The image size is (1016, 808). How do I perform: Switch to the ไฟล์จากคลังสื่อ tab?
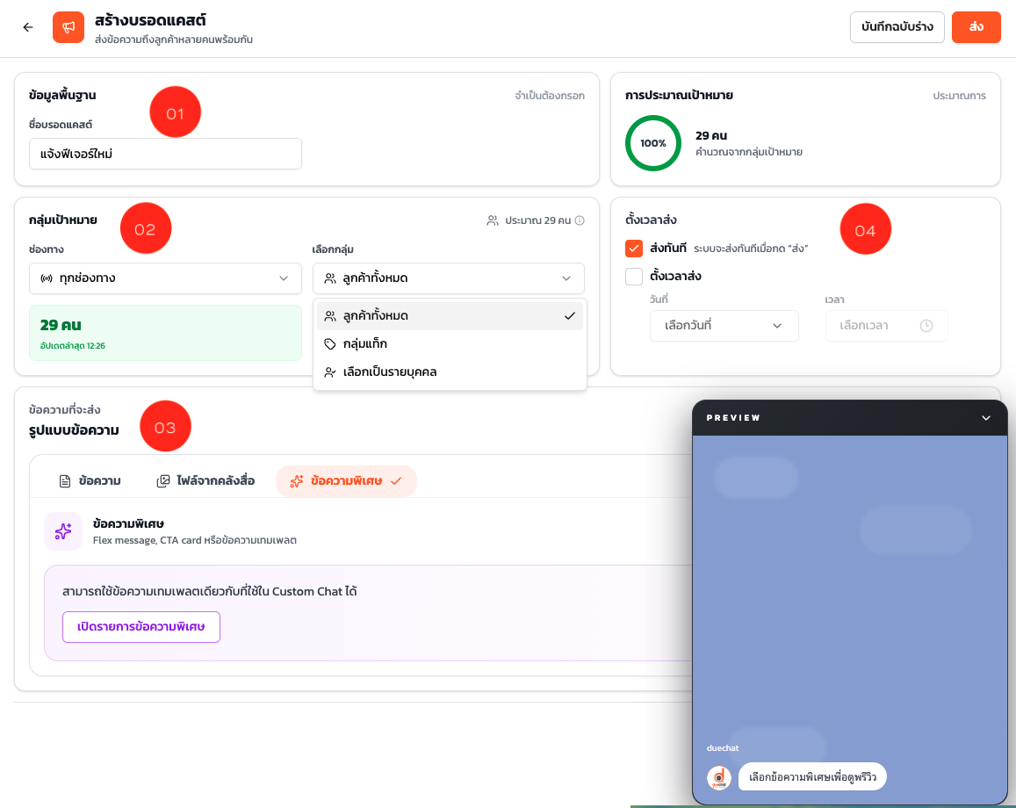(x=206, y=480)
